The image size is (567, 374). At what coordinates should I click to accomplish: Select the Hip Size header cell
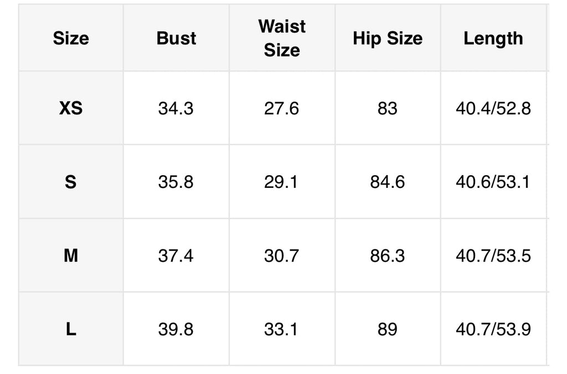click(x=388, y=38)
